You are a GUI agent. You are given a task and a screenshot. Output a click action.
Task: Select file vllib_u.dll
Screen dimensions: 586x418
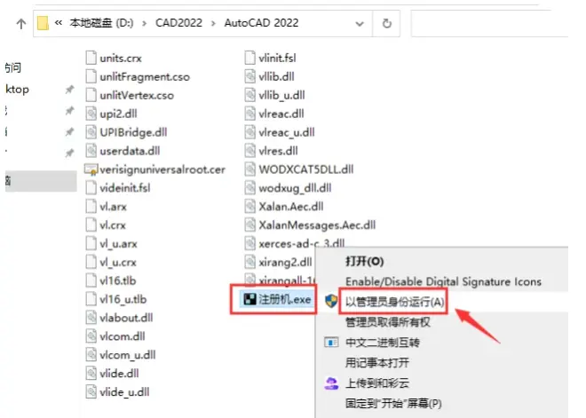pos(281,95)
